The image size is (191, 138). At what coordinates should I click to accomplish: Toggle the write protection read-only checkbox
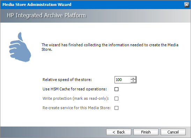click(x=117, y=98)
